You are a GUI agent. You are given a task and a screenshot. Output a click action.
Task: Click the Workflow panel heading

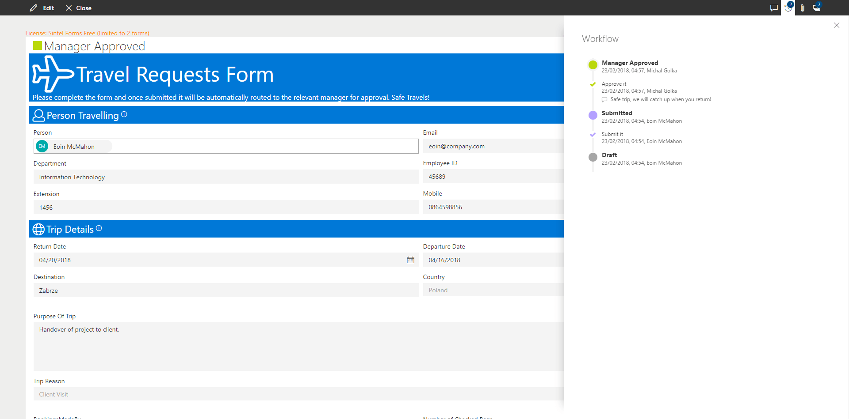coord(600,39)
